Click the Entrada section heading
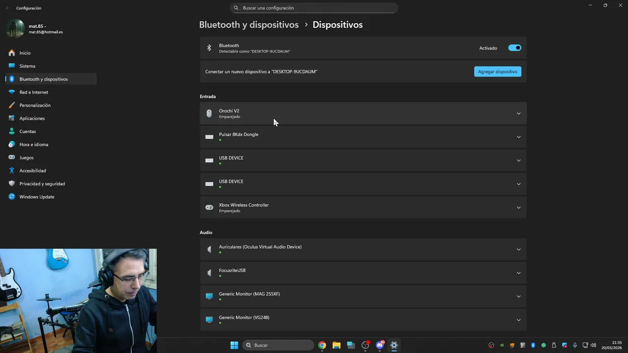The height and width of the screenshot is (353, 628). (x=208, y=97)
